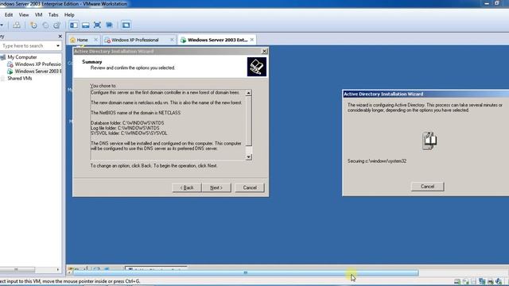The image size is (509, 286).
Task: Toggle the library sidebar view icon
Action: [74, 25]
